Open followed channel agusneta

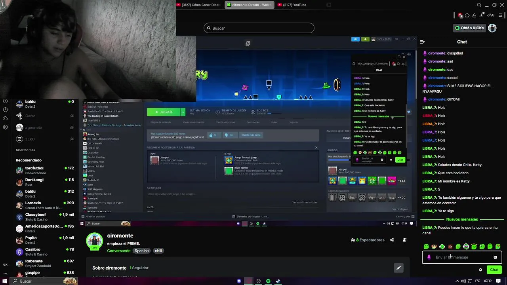[x=44, y=127]
